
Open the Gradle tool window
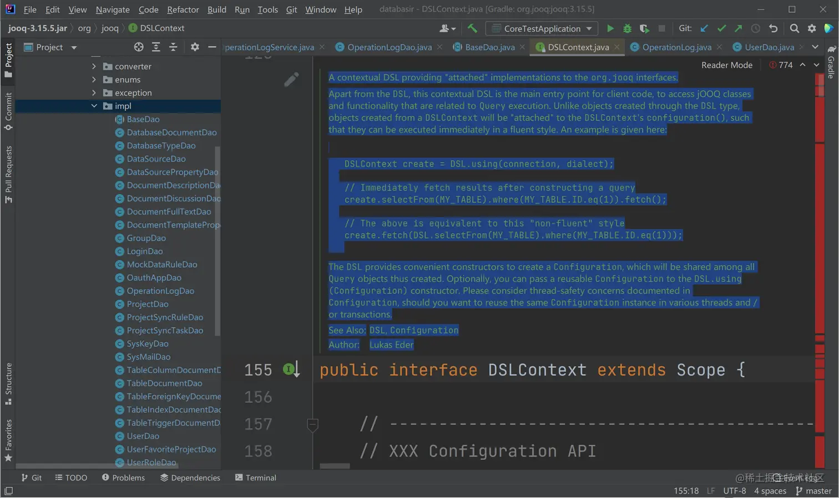(831, 62)
